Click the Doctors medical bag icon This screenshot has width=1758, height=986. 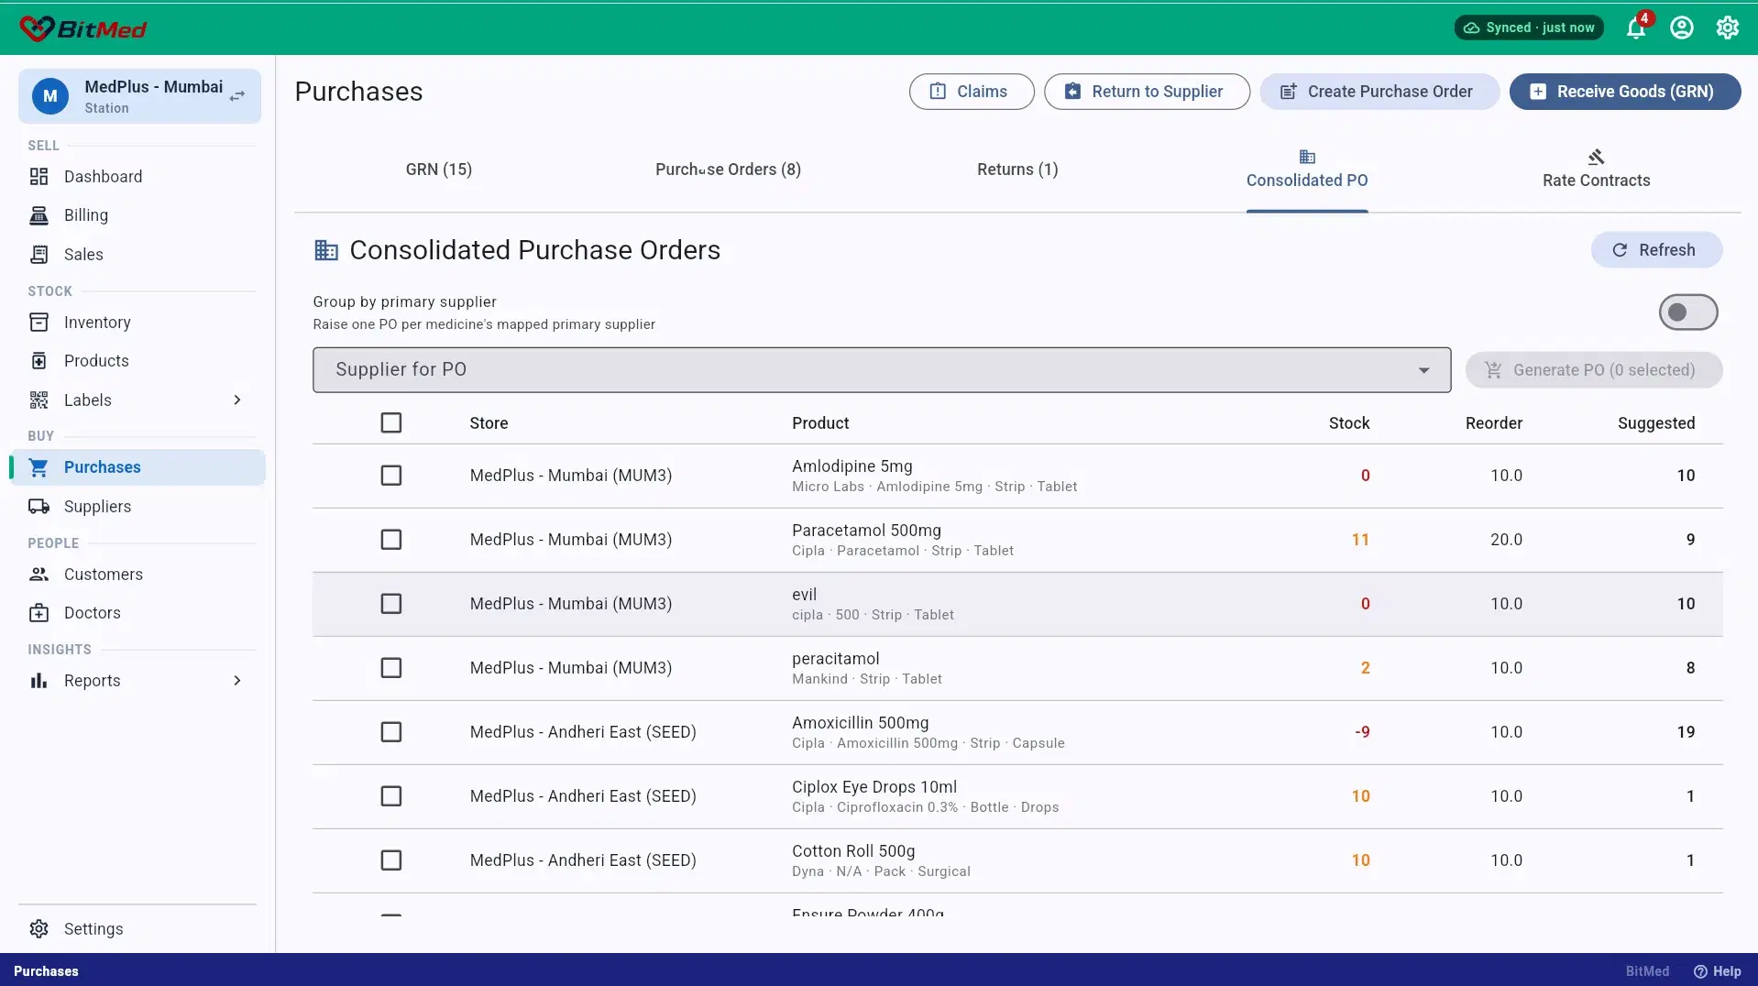[x=38, y=613]
